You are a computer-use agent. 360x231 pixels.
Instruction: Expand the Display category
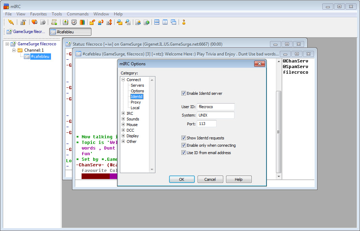point(123,136)
